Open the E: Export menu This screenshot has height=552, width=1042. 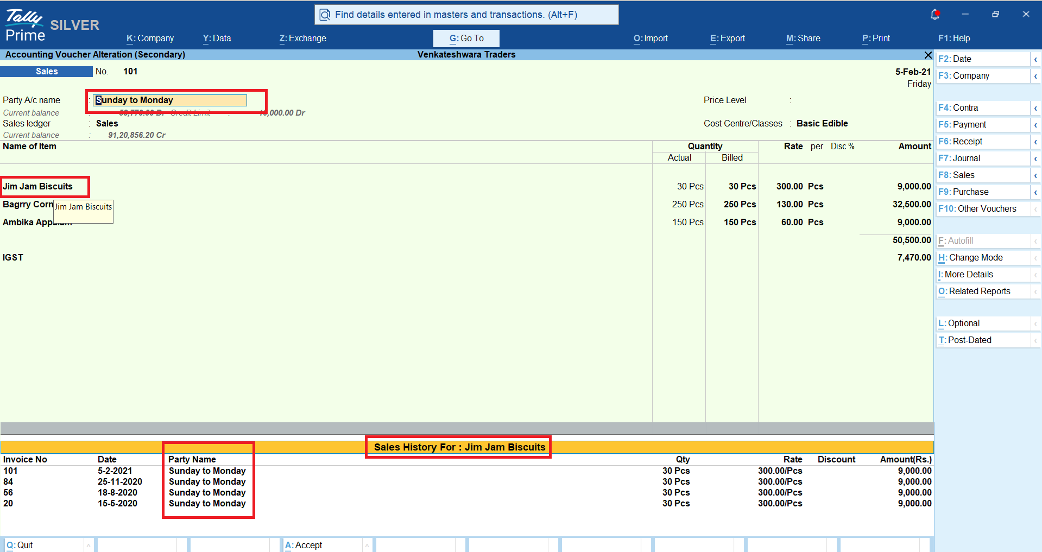pyautogui.click(x=727, y=39)
